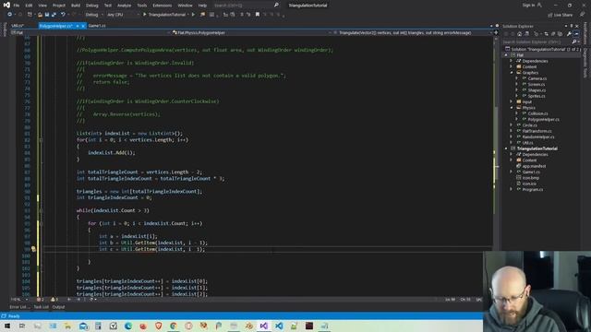Select Program.cs in Solution Explorer

[532, 189]
